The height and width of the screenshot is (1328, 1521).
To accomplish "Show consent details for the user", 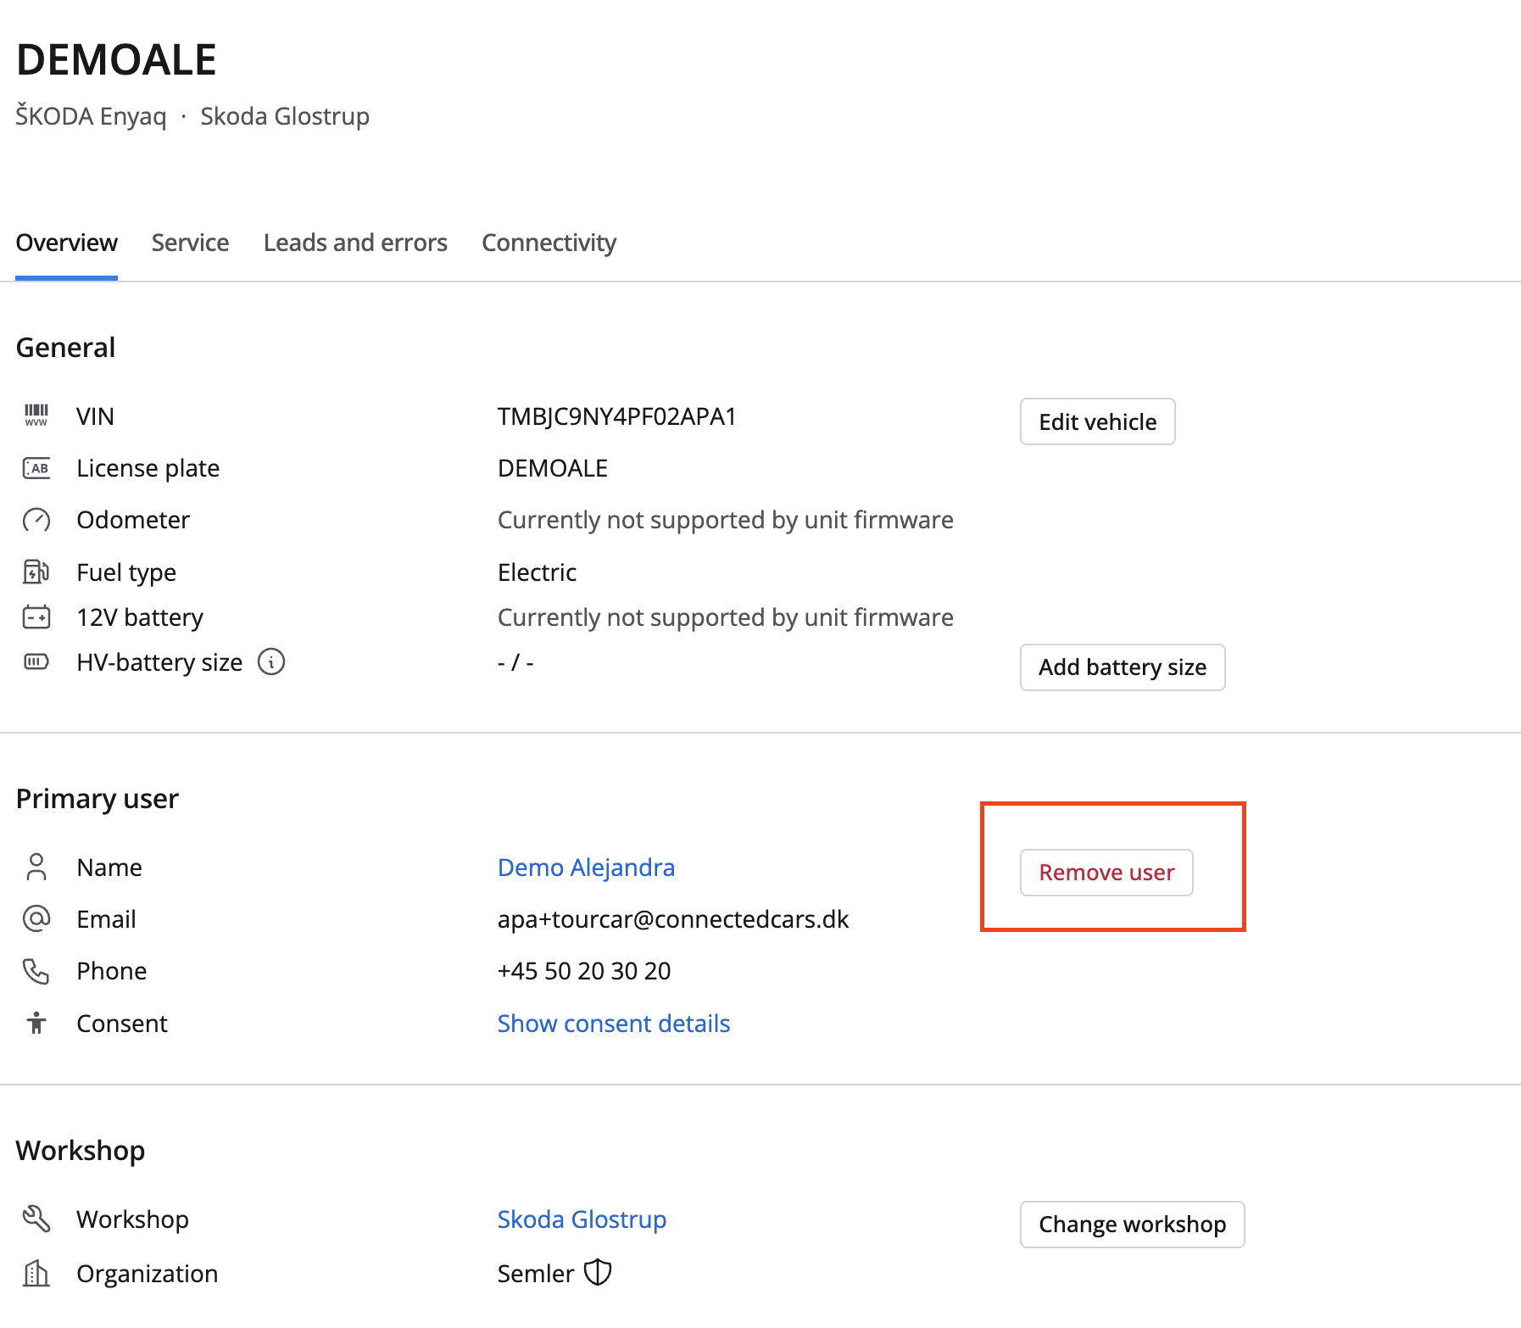I will (613, 1024).
